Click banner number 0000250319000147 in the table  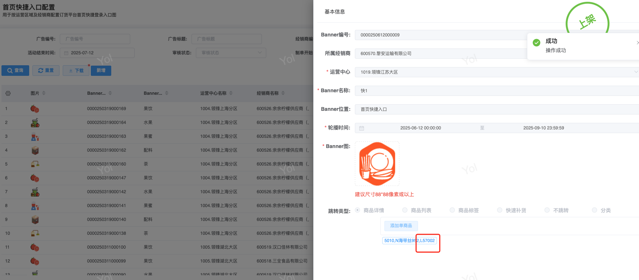pyautogui.click(x=106, y=178)
